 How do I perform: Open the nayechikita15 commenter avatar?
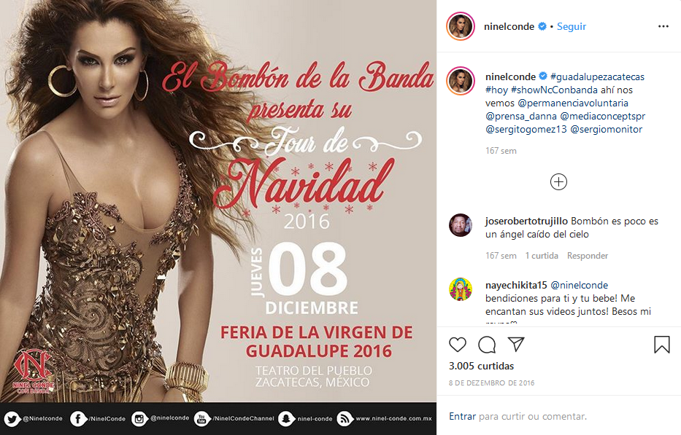point(461,289)
